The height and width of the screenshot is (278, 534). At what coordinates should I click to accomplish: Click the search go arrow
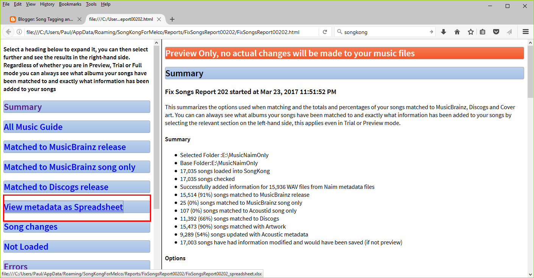click(431, 32)
